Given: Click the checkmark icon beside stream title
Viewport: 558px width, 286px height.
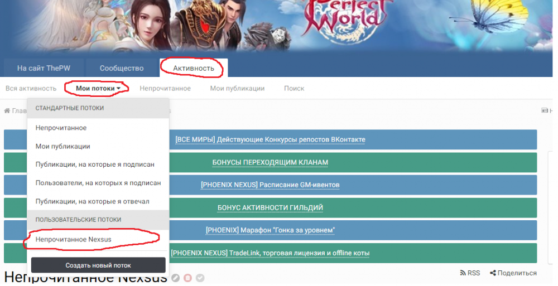Looking at the screenshot, I should 200,278.
